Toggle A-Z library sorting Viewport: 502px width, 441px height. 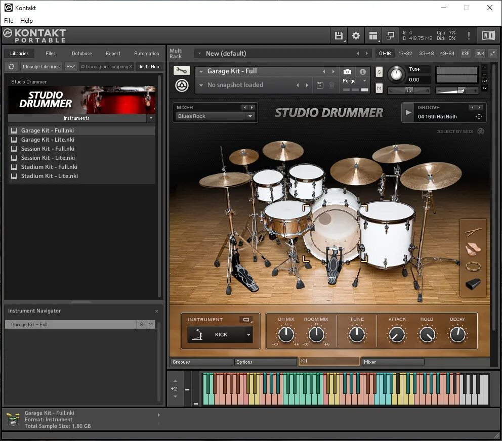[71, 67]
